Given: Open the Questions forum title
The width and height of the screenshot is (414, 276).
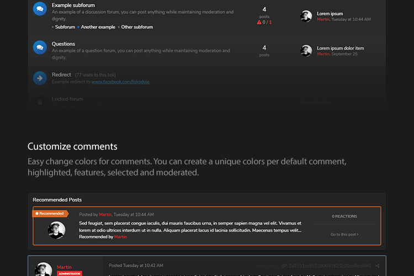Looking at the screenshot, I should [x=63, y=44].
